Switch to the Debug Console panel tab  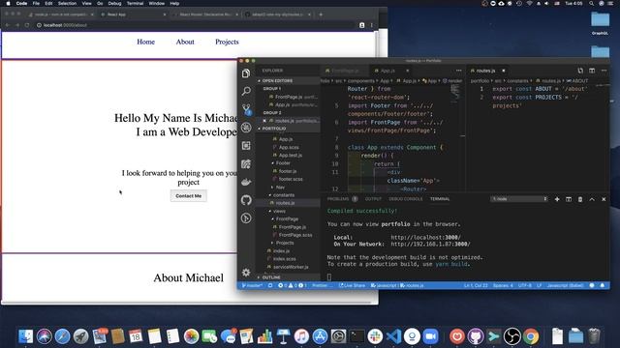click(x=406, y=199)
